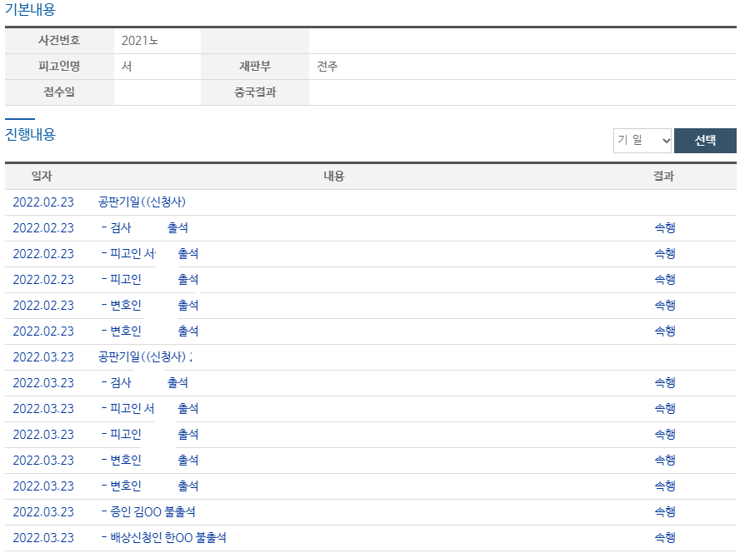This screenshot has width=740, height=553.
Task: Click the 선택 button
Action: pyautogui.click(x=705, y=141)
